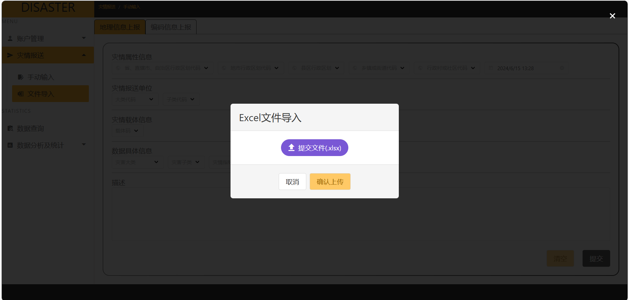Click the 灾情报送 paper-plane icon

(10, 55)
